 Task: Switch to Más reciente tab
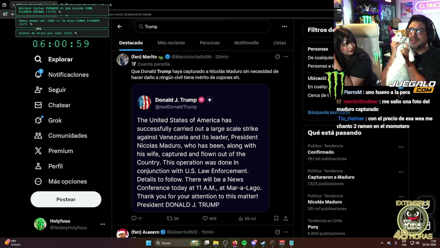coord(171,43)
